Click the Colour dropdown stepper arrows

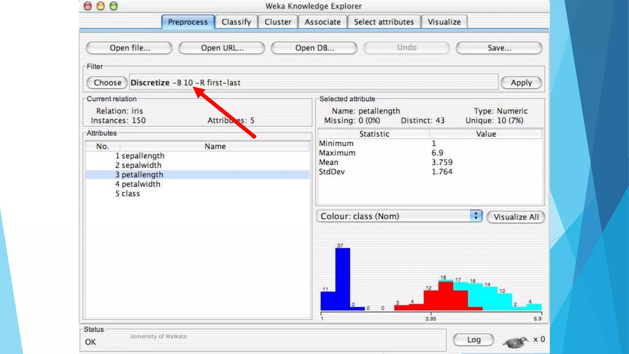pyautogui.click(x=476, y=216)
